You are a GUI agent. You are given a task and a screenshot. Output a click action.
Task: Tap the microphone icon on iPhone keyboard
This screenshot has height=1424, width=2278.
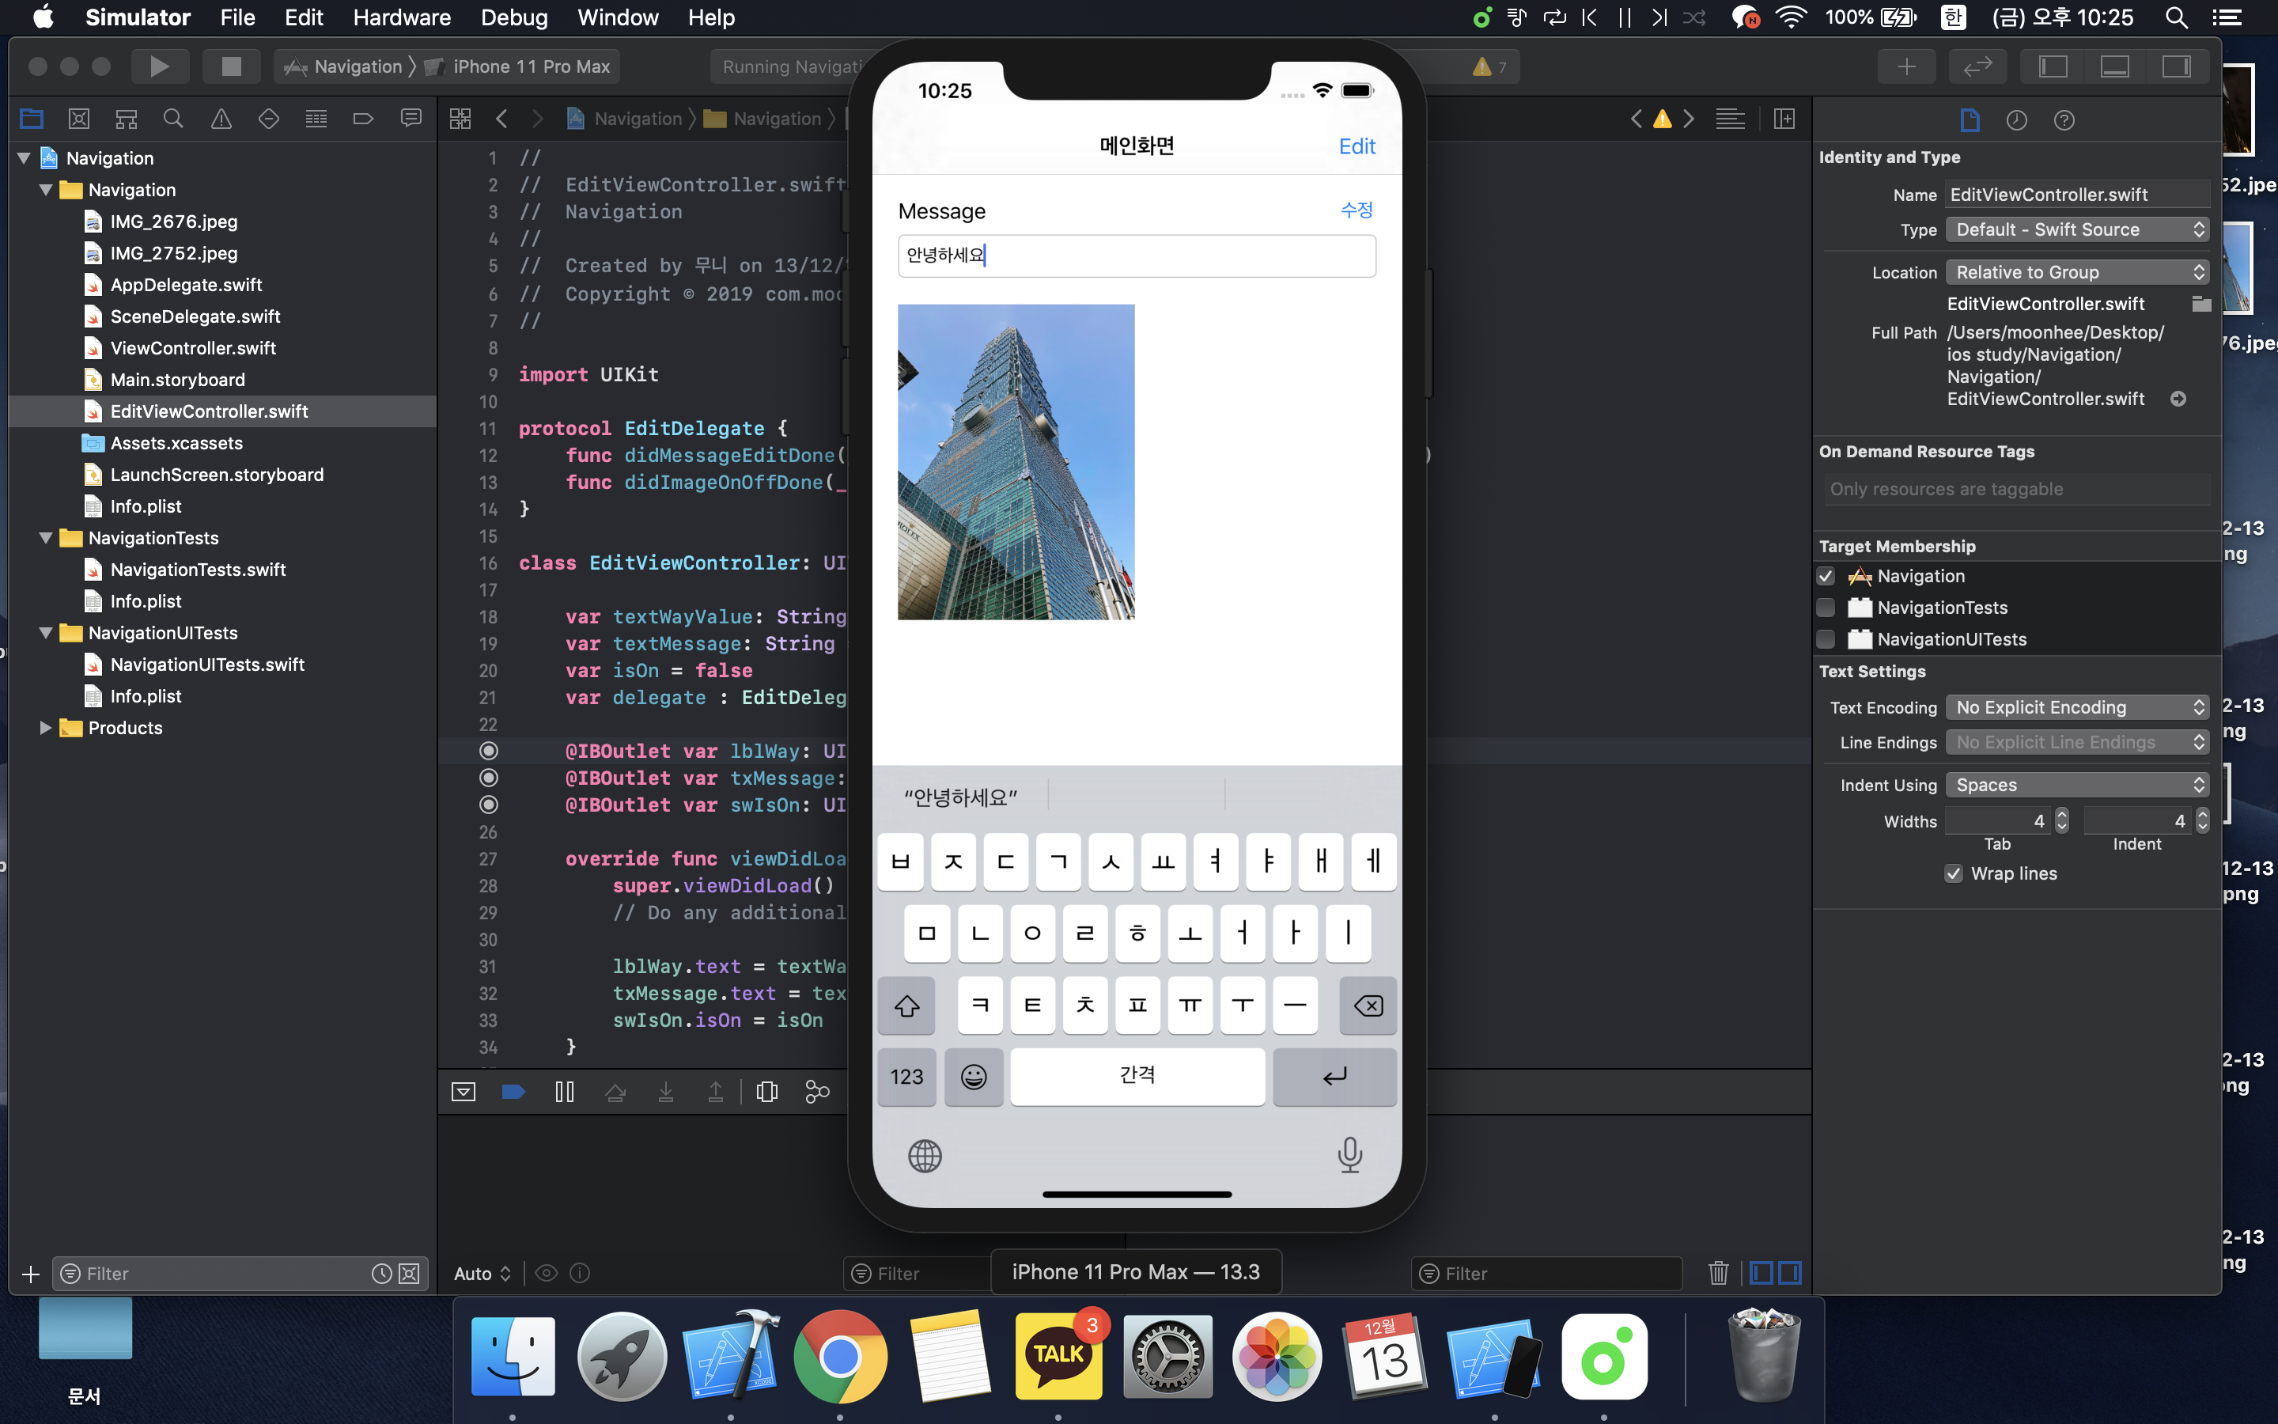pos(1349,1155)
